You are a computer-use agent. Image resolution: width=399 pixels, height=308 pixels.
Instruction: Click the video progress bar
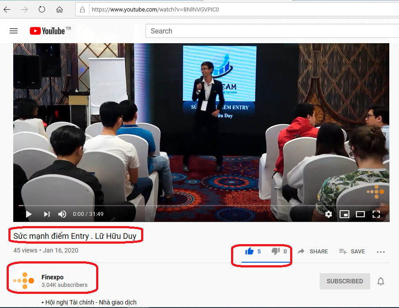point(201,205)
